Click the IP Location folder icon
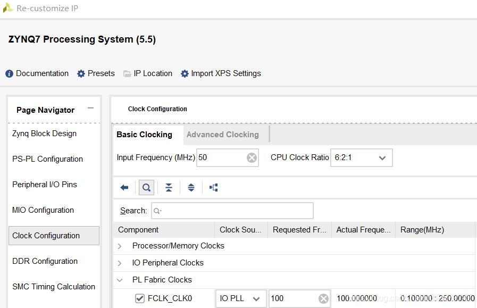The image size is (477, 308). pos(127,73)
